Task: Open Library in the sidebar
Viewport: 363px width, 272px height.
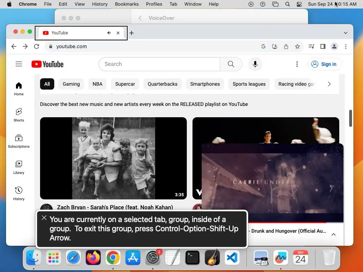Action: [19, 167]
